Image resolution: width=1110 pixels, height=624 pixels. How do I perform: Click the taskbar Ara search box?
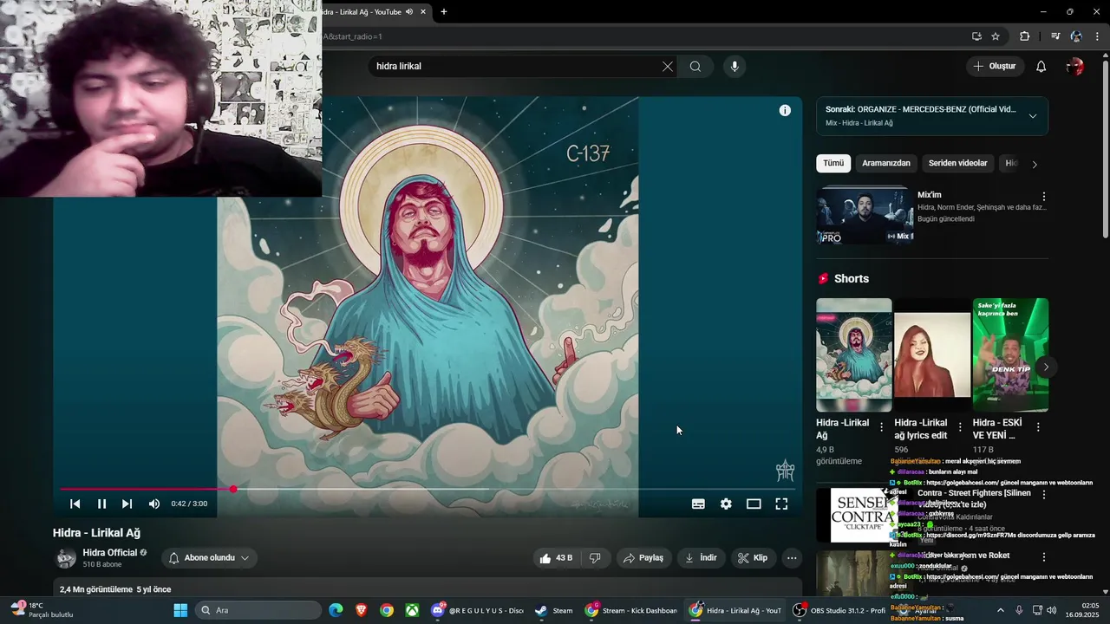(x=260, y=610)
